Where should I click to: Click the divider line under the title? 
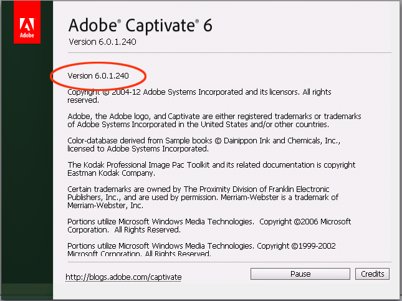(229, 53)
